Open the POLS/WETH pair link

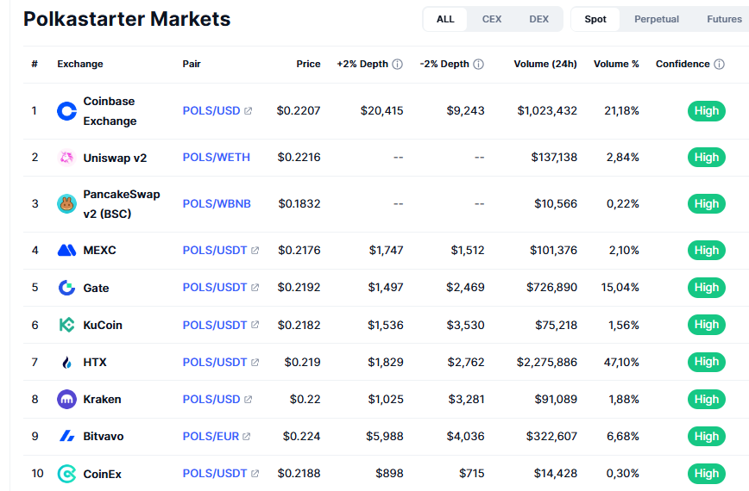(x=216, y=158)
